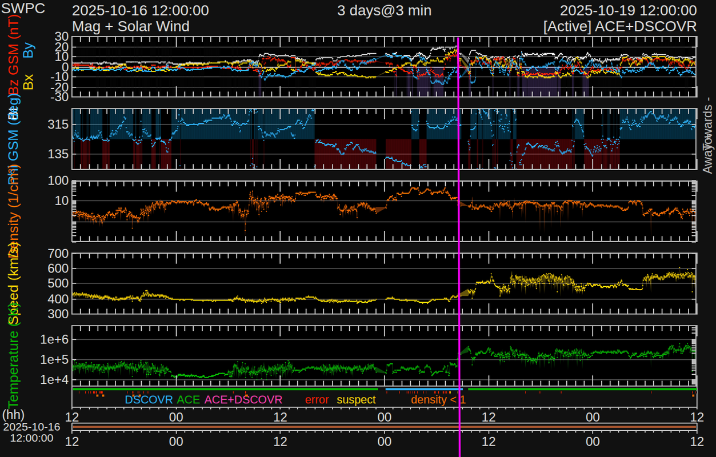
Task: Click the pink ACE+DSCOVR legend entry
Action: pyautogui.click(x=243, y=400)
